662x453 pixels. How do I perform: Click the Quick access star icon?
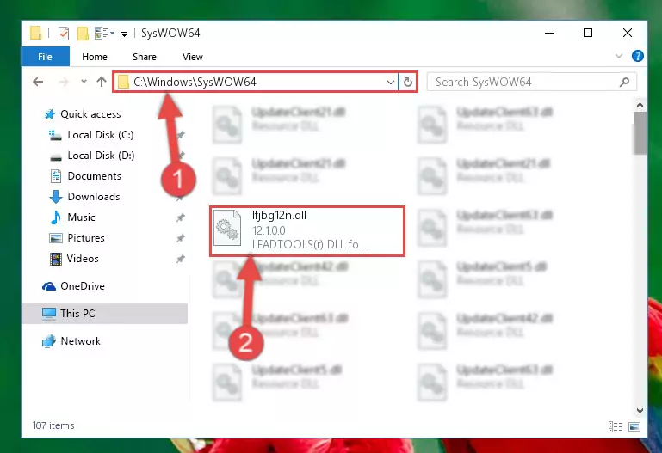coord(50,114)
